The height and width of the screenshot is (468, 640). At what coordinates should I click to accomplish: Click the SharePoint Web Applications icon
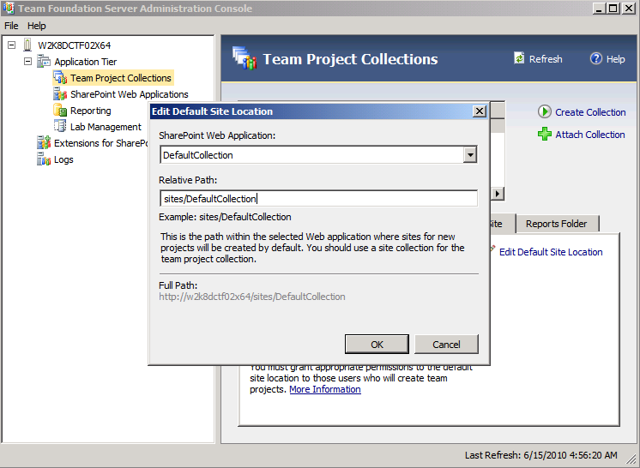(60, 94)
